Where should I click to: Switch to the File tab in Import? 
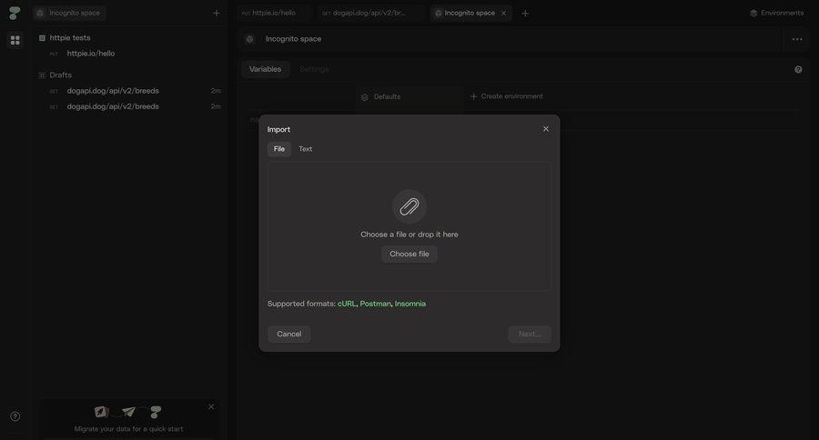coord(279,149)
